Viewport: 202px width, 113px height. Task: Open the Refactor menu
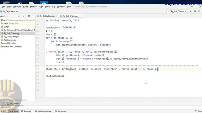[x=33, y=7]
